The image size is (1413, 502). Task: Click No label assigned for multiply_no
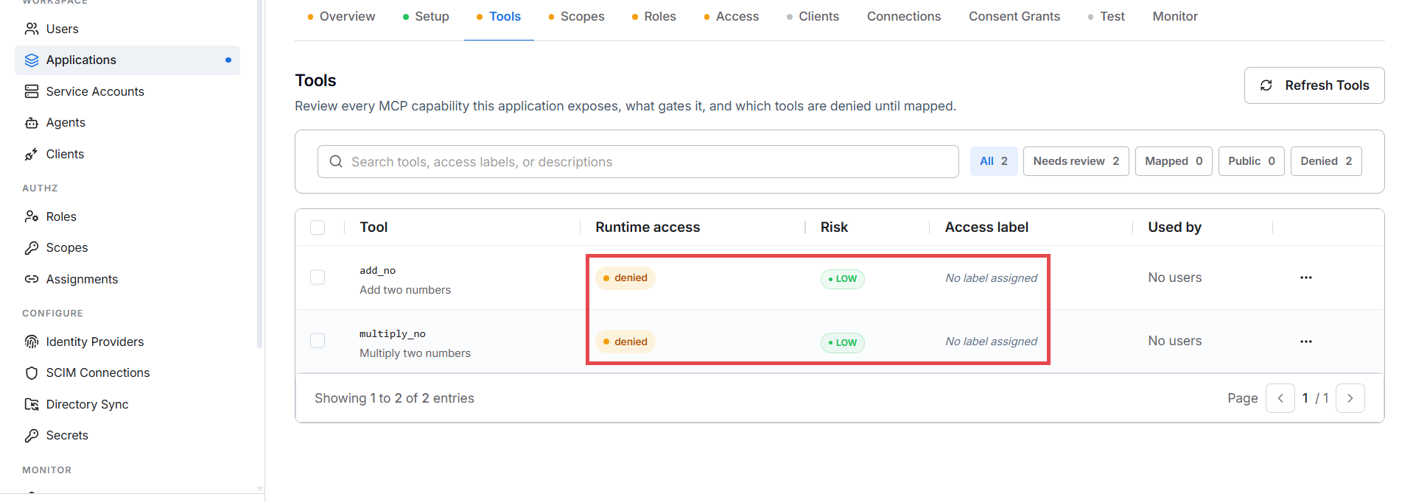pos(991,342)
